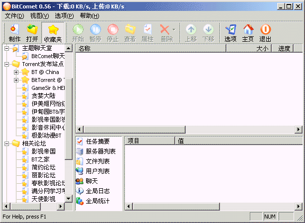This screenshot has width=305, height=223.
Task: Click the 用户列表 user list icon
Action: (80, 171)
